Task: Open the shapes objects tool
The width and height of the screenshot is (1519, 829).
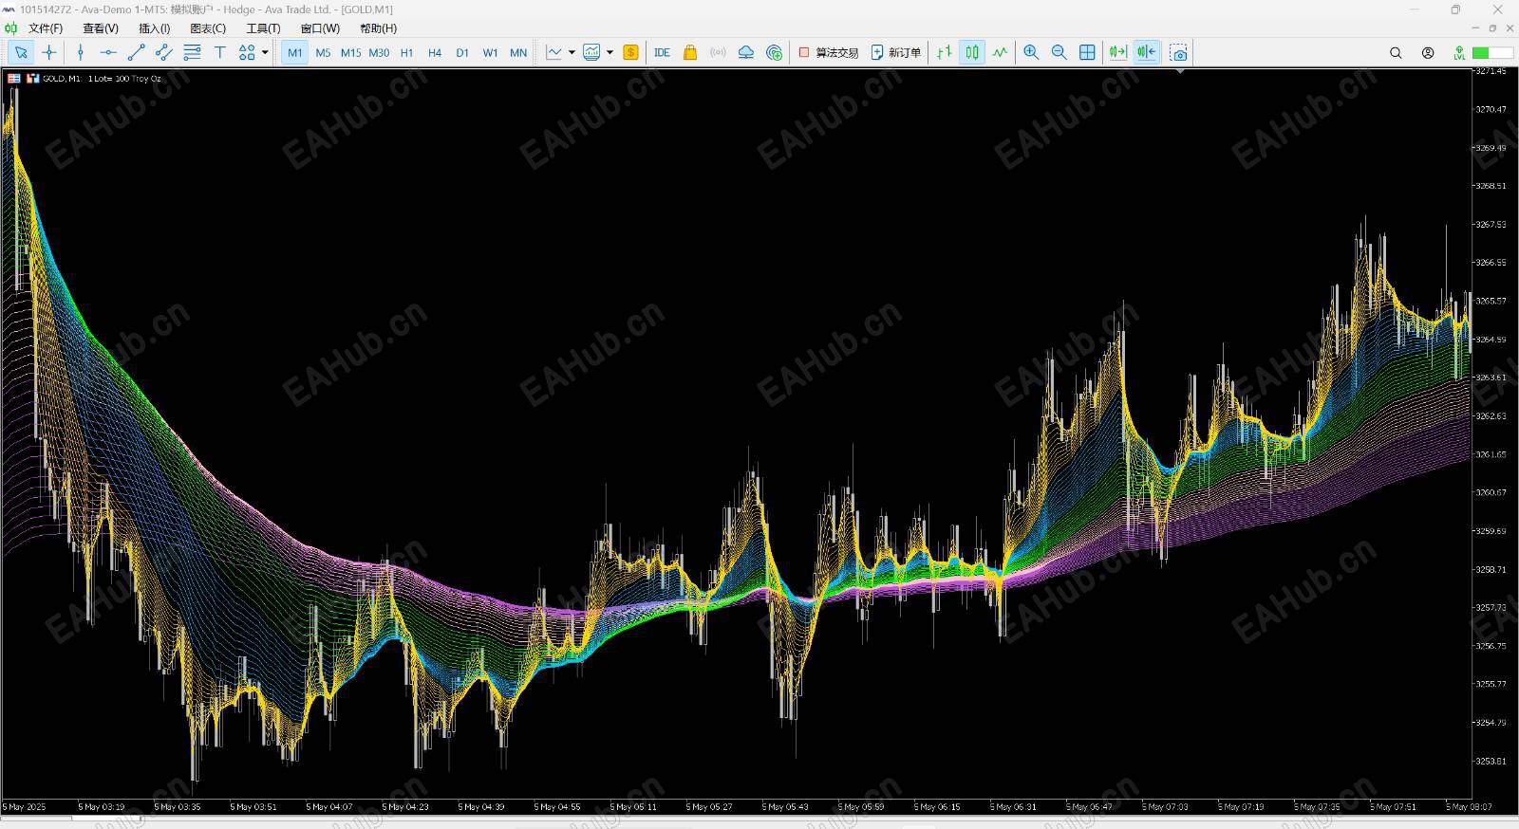Action: pyautogui.click(x=247, y=53)
